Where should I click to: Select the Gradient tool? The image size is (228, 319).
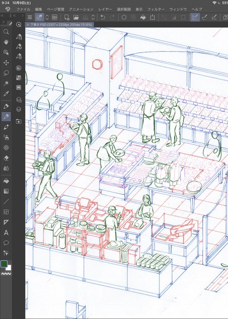[x=6, y=191]
